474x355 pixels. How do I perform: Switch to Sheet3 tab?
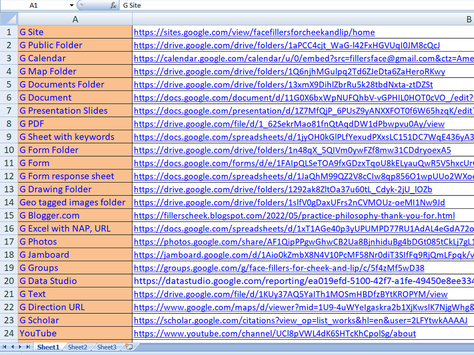pos(106,347)
